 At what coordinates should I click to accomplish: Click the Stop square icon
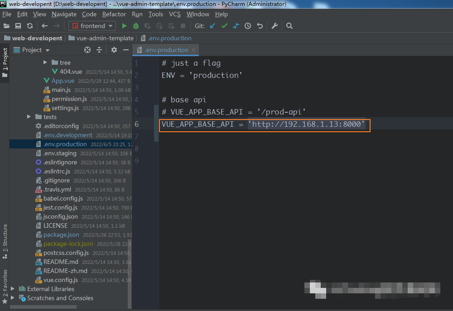tap(183, 26)
